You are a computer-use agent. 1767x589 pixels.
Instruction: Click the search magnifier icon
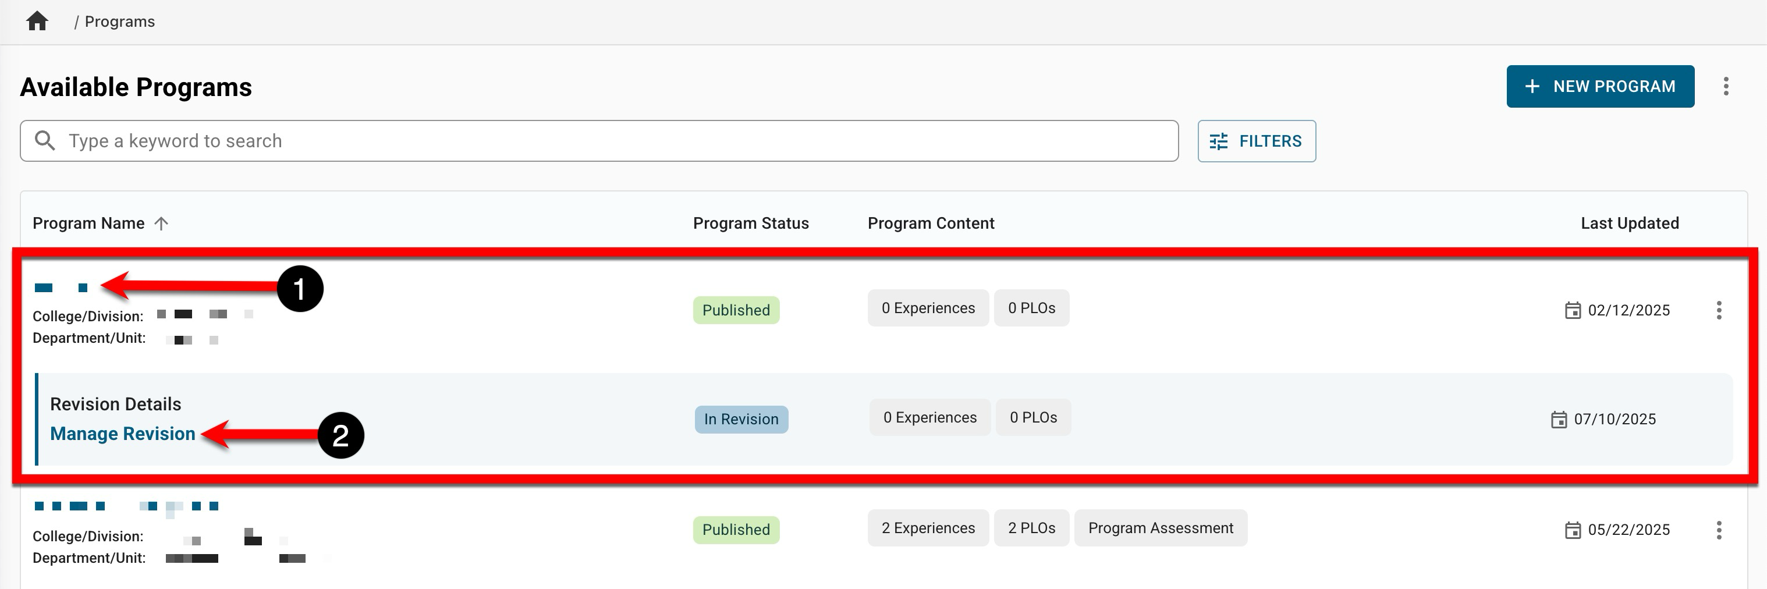[x=45, y=141]
